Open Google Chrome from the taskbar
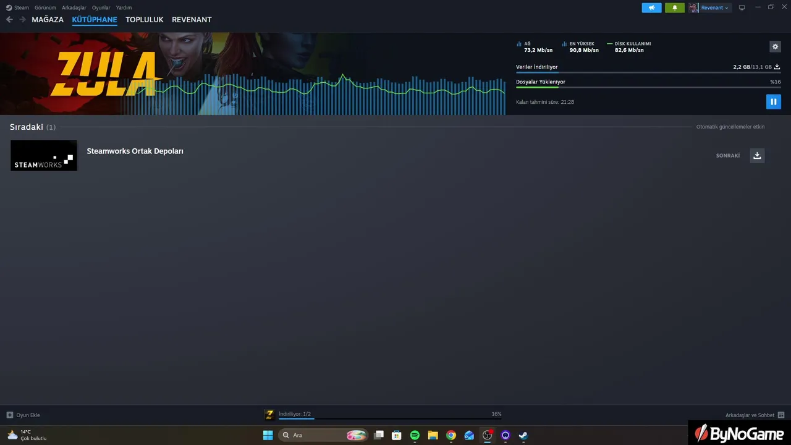The image size is (791, 445). tap(451, 435)
